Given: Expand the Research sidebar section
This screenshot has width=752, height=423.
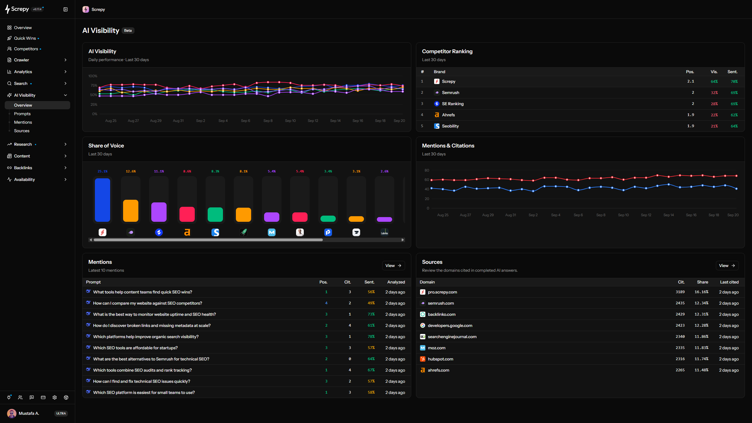Looking at the screenshot, I should coord(37,144).
